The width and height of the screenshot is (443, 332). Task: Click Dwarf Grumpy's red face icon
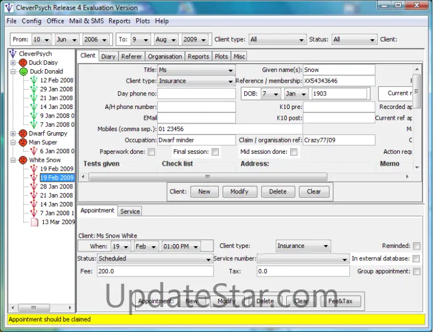click(23, 133)
